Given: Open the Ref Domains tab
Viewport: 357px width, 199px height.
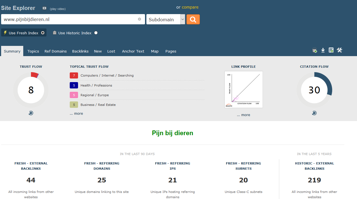Looking at the screenshot, I should coord(56,51).
